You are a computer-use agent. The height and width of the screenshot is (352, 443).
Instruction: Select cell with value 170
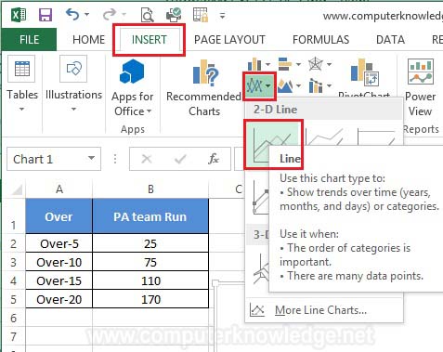point(150,299)
